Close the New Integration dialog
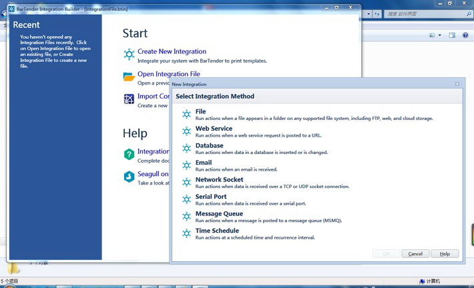The height and width of the screenshot is (288, 474). 457,84
